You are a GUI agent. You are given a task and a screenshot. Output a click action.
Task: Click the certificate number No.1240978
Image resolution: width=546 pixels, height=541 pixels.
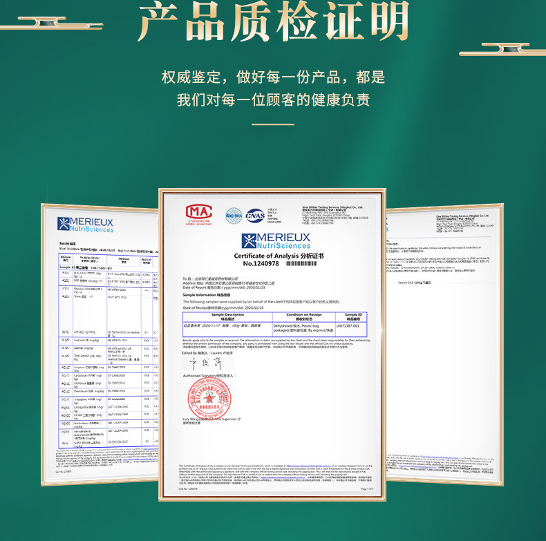(261, 263)
